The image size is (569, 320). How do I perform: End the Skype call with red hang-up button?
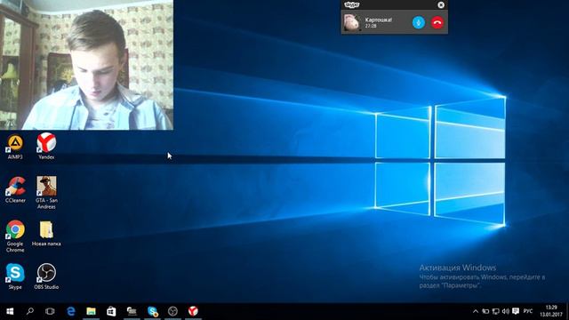coord(437,22)
